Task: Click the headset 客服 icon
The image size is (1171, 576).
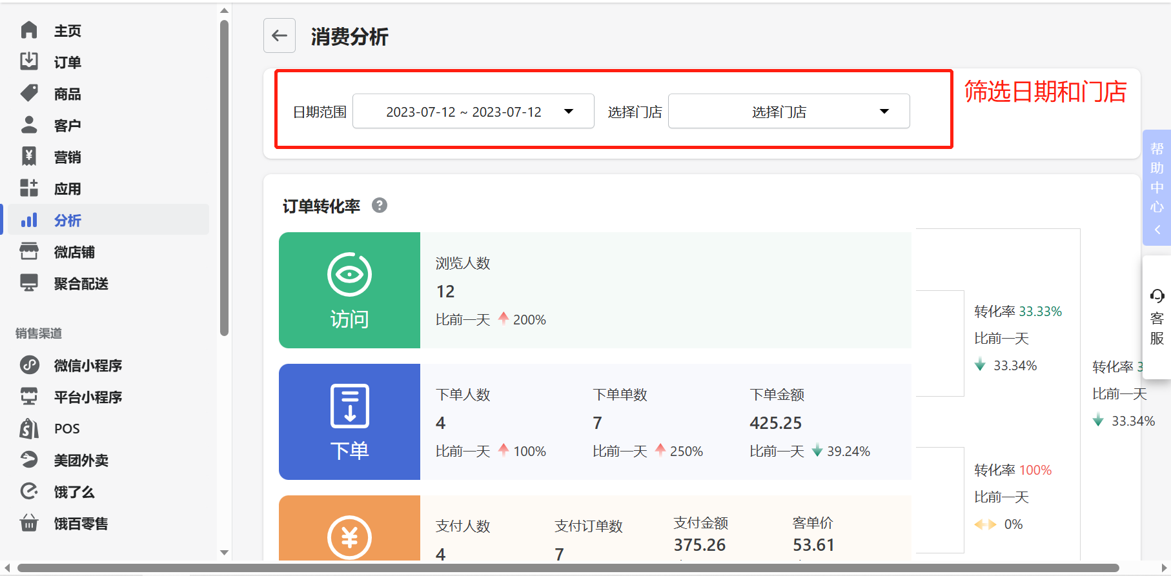Action: coord(1157,296)
